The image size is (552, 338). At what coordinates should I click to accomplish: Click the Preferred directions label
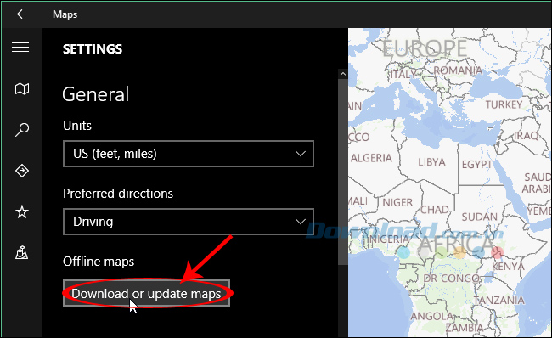tap(118, 194)
